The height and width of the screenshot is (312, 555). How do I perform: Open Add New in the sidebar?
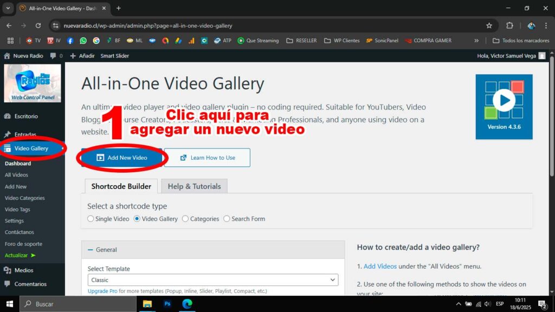16,187
